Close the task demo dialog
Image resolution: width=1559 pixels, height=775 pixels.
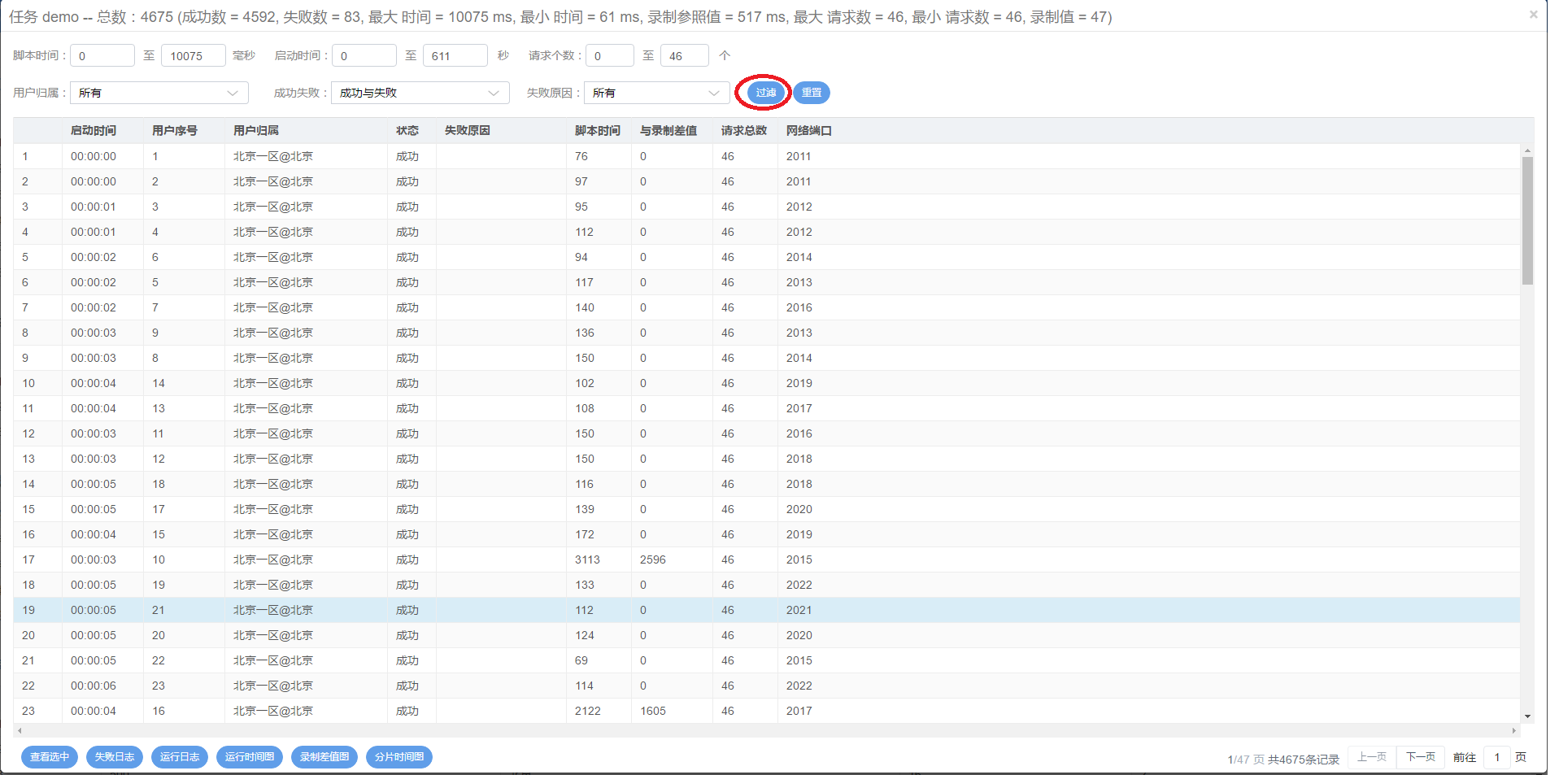click(1533, 15)
